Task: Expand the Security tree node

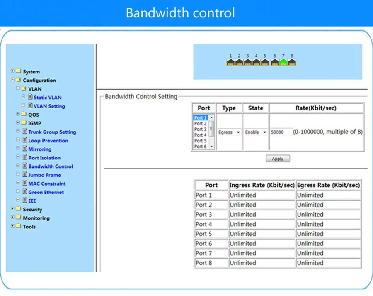Action: tap(12, 208)
